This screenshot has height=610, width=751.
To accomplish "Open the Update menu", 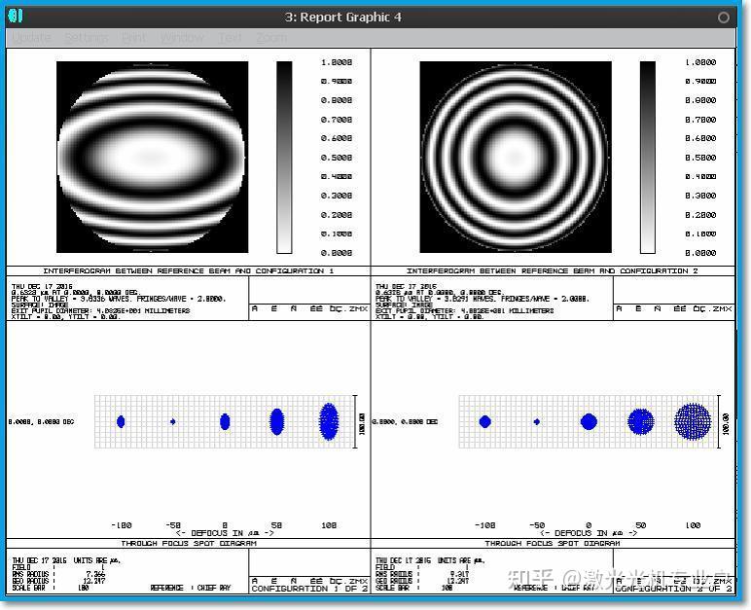I will click(x=31, y=37).
